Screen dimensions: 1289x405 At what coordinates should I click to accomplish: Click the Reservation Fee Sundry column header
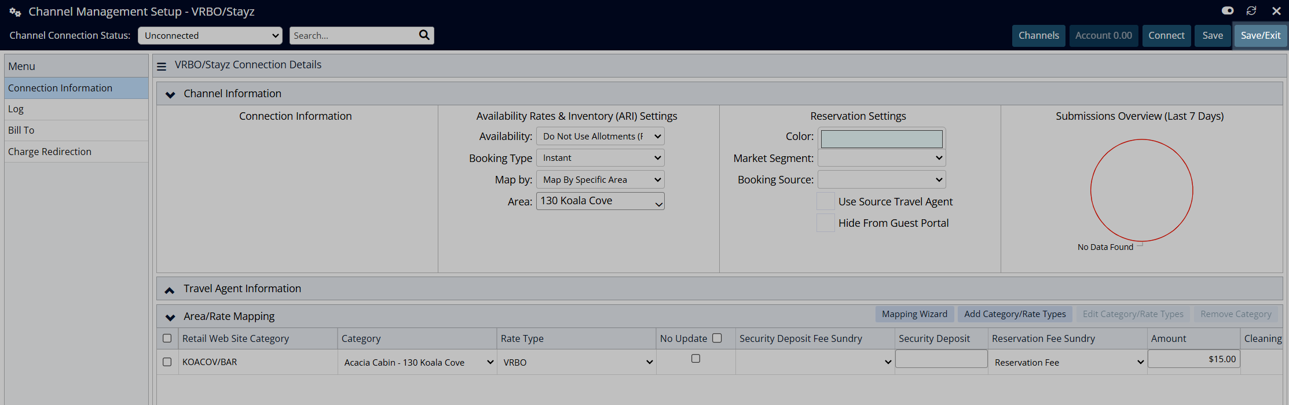point(1068,338)
